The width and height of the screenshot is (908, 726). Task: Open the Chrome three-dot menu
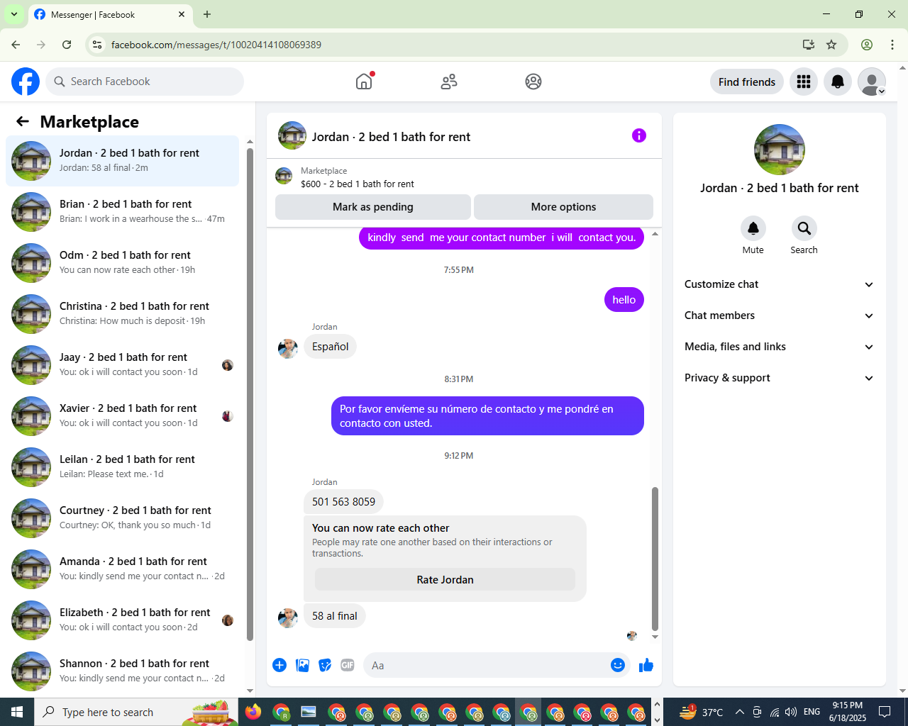point(892,45)
